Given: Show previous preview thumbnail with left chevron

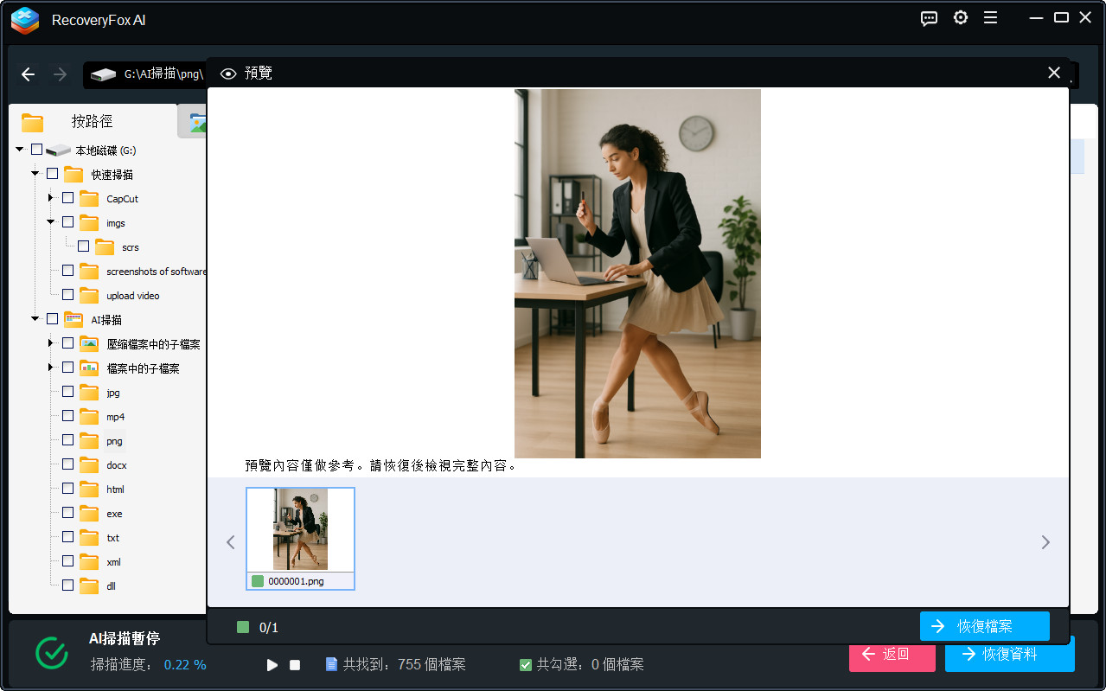Looking at the screenshot, I should 230,542.
